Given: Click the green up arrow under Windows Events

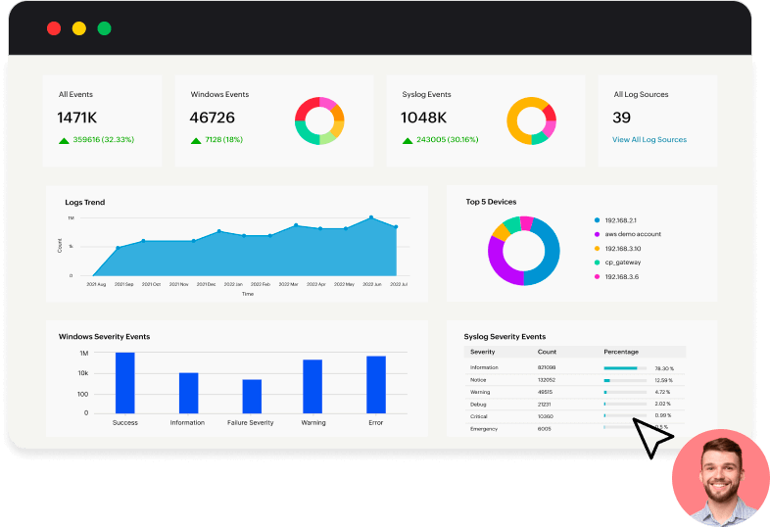Looking at the screenshot, I should click(x=196, y=140).
